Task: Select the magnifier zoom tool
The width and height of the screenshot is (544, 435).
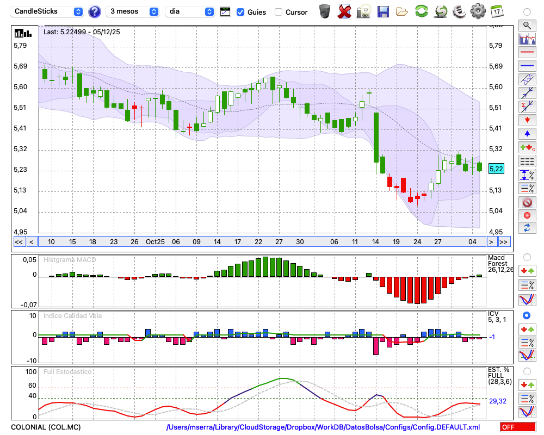Action: coord(527,26)
